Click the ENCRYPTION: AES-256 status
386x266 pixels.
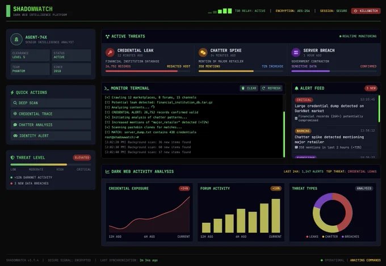(293, 11)
